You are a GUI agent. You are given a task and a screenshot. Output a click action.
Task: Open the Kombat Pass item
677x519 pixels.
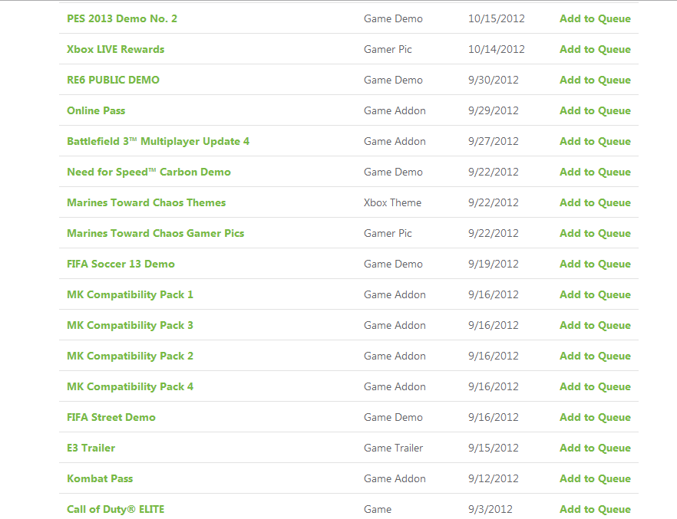tap(100, 478)
